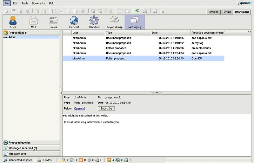Open the Help menu
Image resolution: width=254 pixels, height=163 pixels.
point(51,3)
